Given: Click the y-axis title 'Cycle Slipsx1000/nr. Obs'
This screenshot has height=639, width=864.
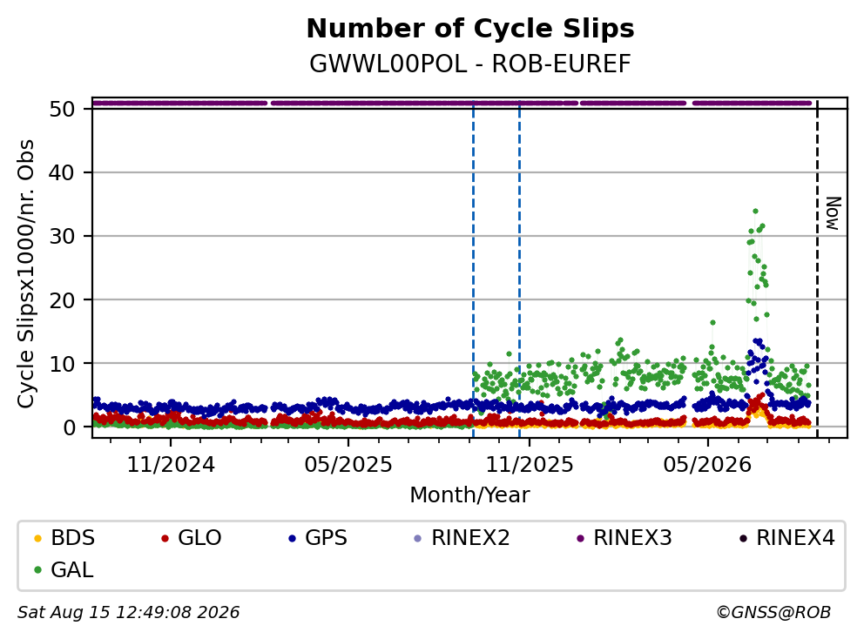Looking at the screenshot, I should [25, 273].
